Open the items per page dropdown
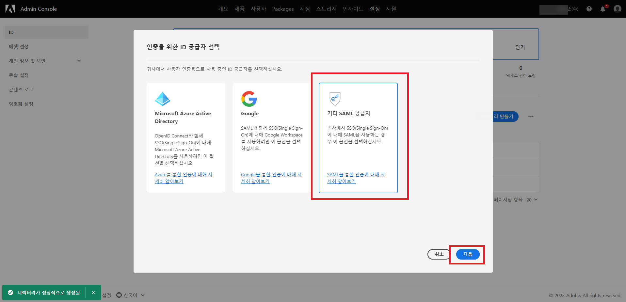The width and height of the screenshot is (626, 302). pos(532,199)
